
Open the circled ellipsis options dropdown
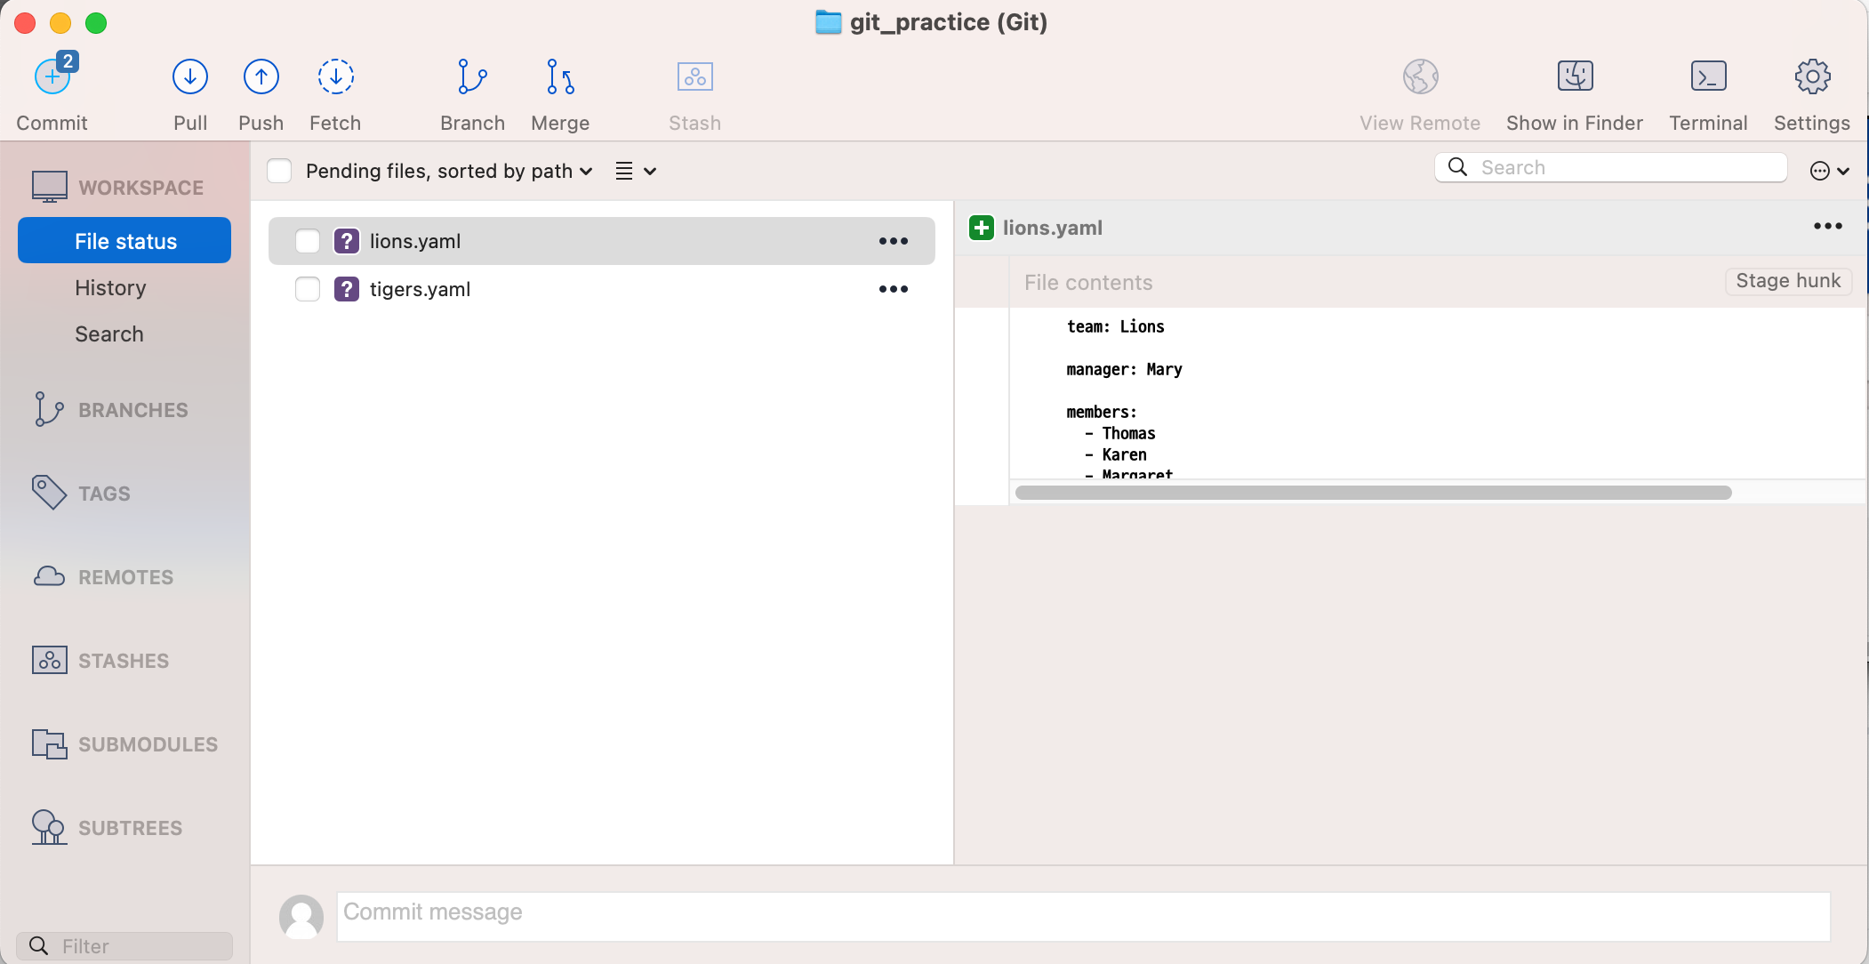(1829, 171)
